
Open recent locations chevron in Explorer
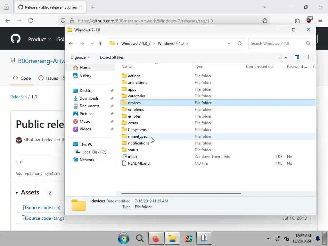[x=92, y=44]
